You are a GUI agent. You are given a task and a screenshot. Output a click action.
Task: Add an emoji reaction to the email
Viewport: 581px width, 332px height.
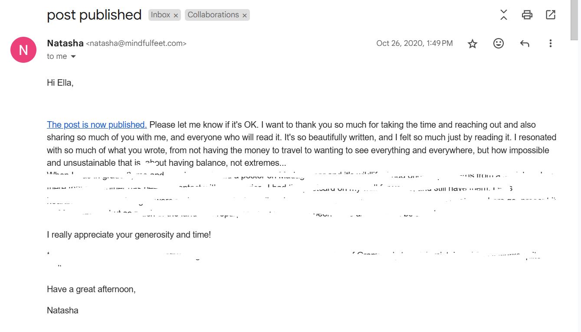coord(499,43)
